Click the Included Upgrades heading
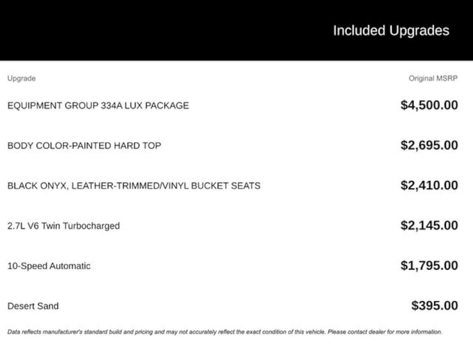Screen dimensions: 473x354 [x=391, y=31]
